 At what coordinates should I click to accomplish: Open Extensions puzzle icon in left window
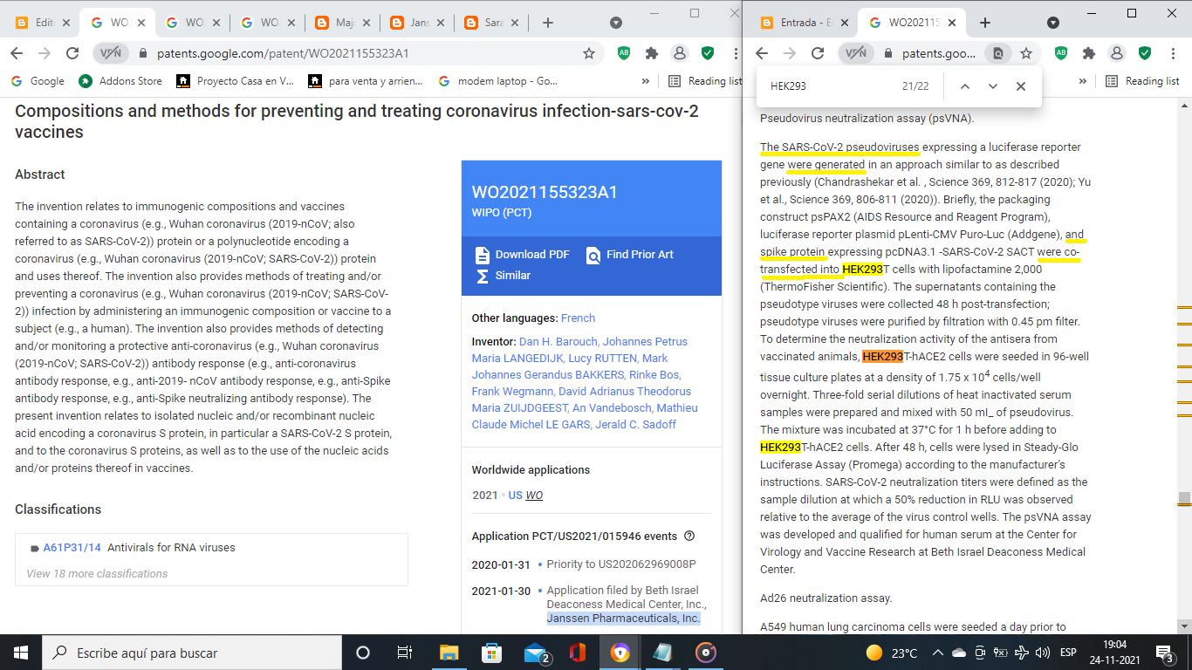(651, 53)
